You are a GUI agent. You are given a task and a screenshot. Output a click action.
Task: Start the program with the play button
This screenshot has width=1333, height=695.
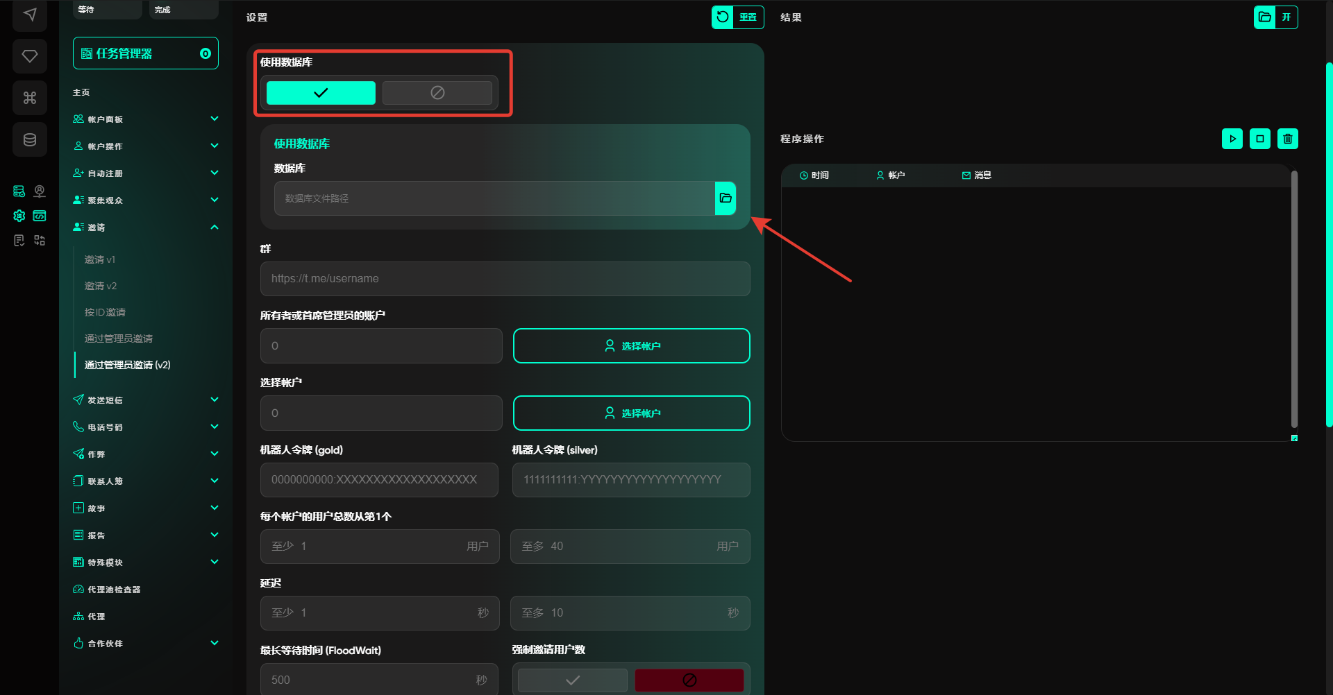pyautogui.click(x=1232, y=139)
